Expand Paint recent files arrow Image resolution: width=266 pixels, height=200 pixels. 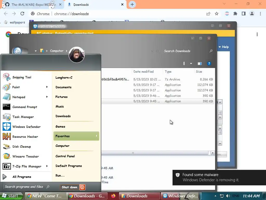[47, 87]
